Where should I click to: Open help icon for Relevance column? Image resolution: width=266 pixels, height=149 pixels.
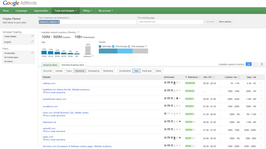pyautogui.click(x=199, y=77)
